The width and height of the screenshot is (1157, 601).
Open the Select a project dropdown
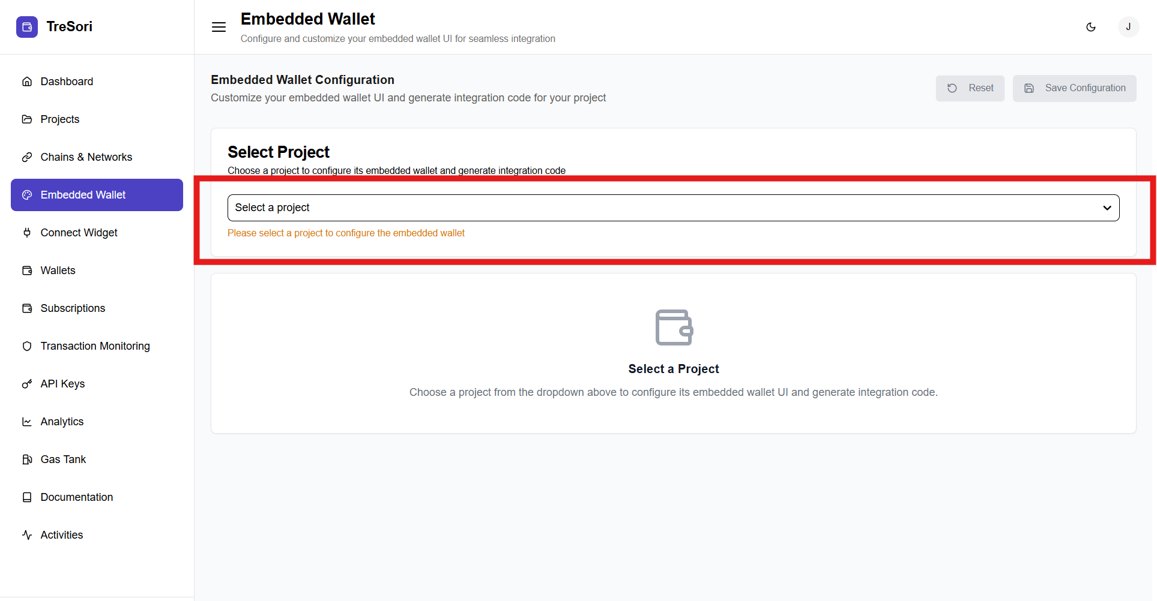pyautogui.click(x=660, y=208)
